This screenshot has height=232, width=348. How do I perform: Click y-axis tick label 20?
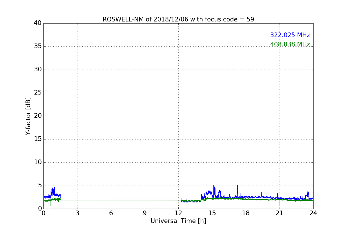pyautogui.click(x=38, y=116)
